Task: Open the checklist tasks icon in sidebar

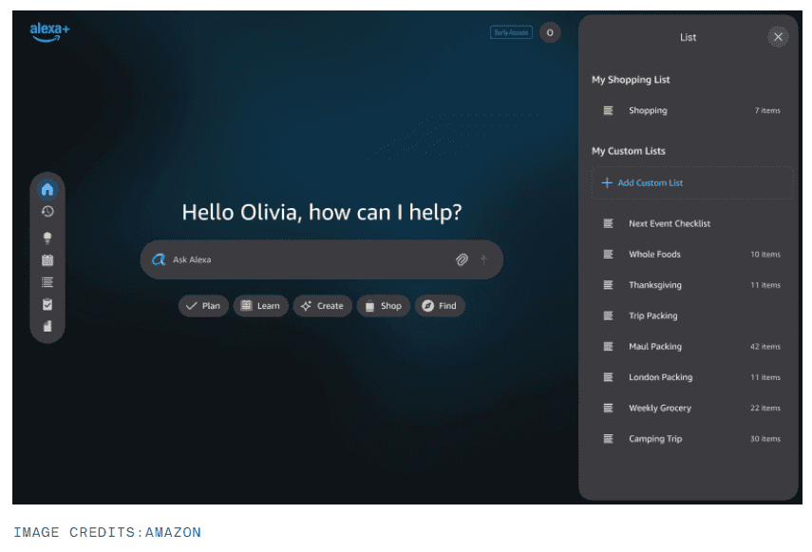Action: pyautogui.click(x=47, y=304)
